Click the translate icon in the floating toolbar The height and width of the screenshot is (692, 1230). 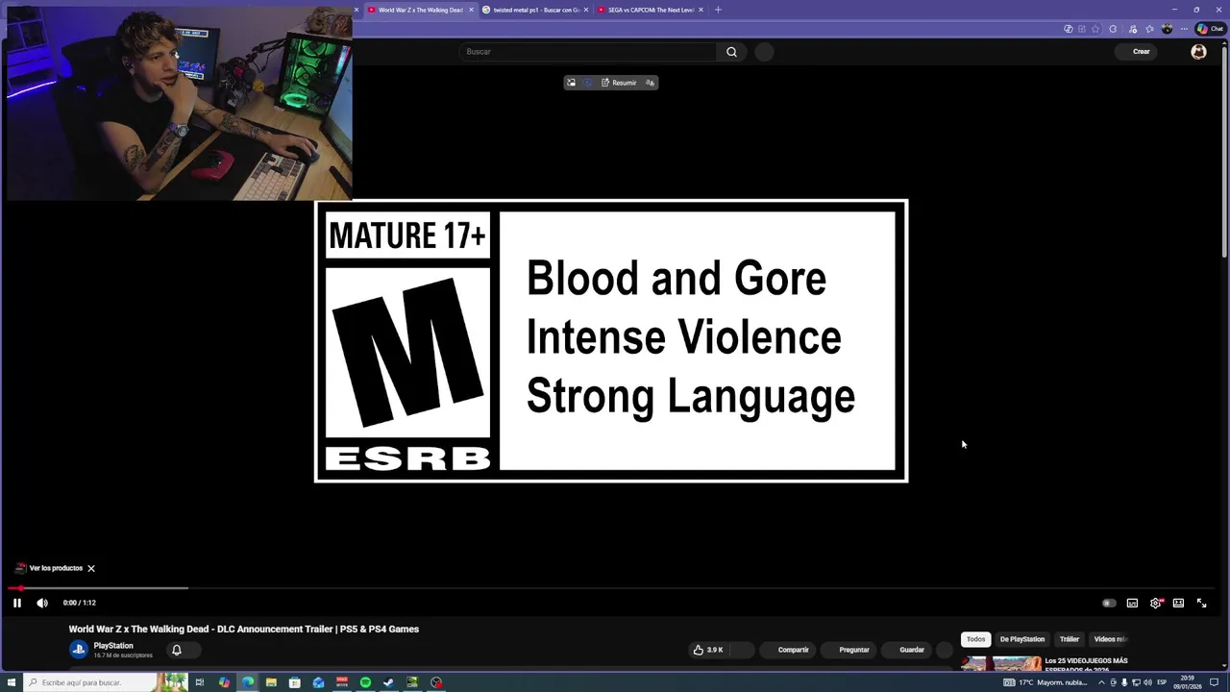click(x=651, y=83)
